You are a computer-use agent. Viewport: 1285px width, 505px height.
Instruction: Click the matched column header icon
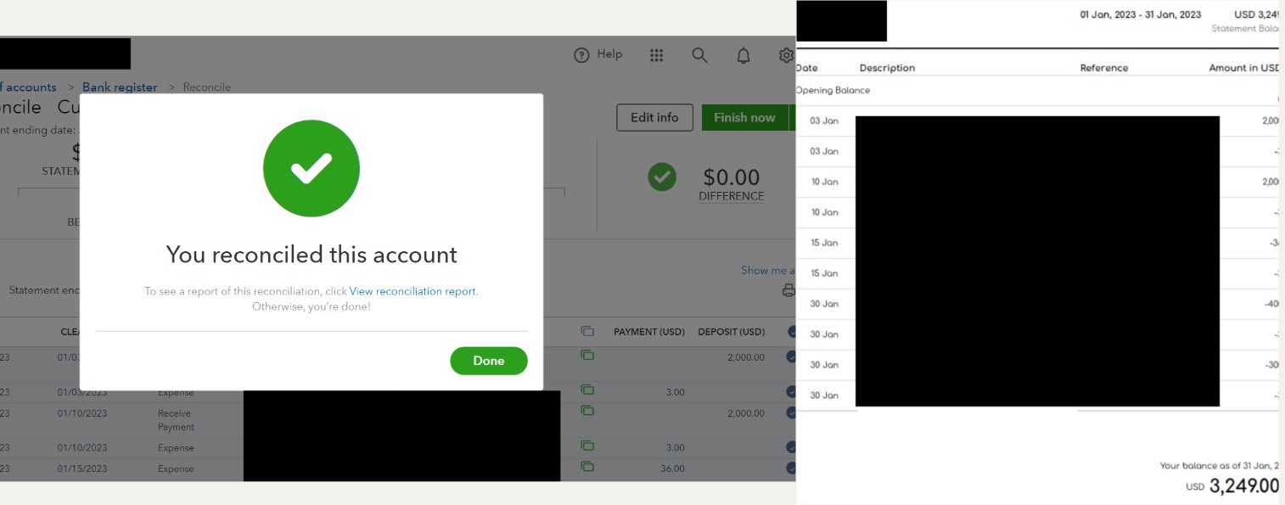587,331
